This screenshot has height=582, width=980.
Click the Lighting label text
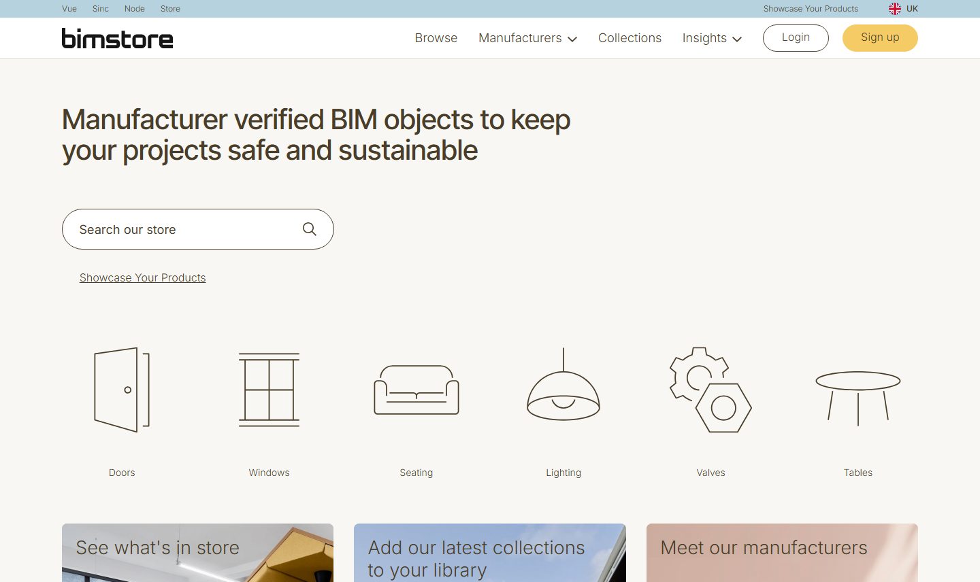click(563, 473)
